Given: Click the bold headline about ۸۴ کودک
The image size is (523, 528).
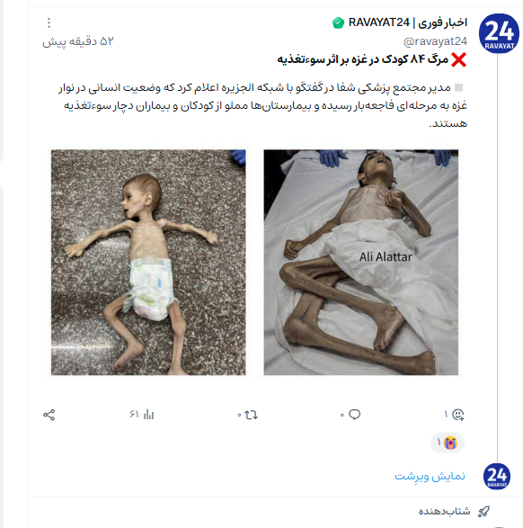Looking at the screenshot, I should (x=362, y=59).
